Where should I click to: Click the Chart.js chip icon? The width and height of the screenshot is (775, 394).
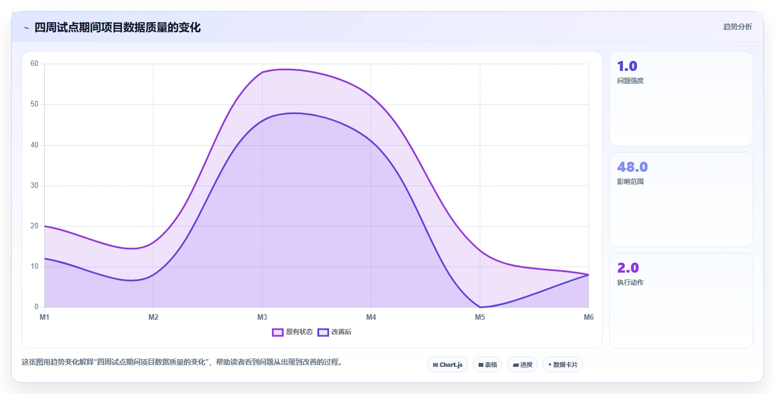(x=435, y=365)
